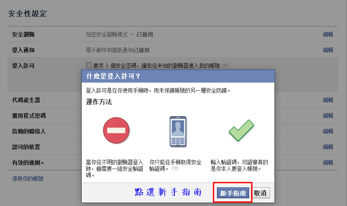Edit the 安全瀏覽 setting
This screenshot has width=347, height=206.
pyautogui.click(x=328, y=34)
